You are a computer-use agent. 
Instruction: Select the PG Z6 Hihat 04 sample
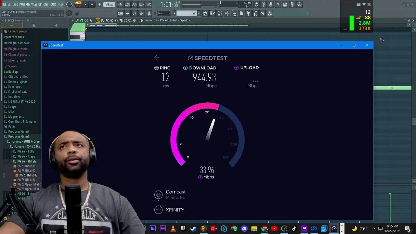tap(24, 180)
